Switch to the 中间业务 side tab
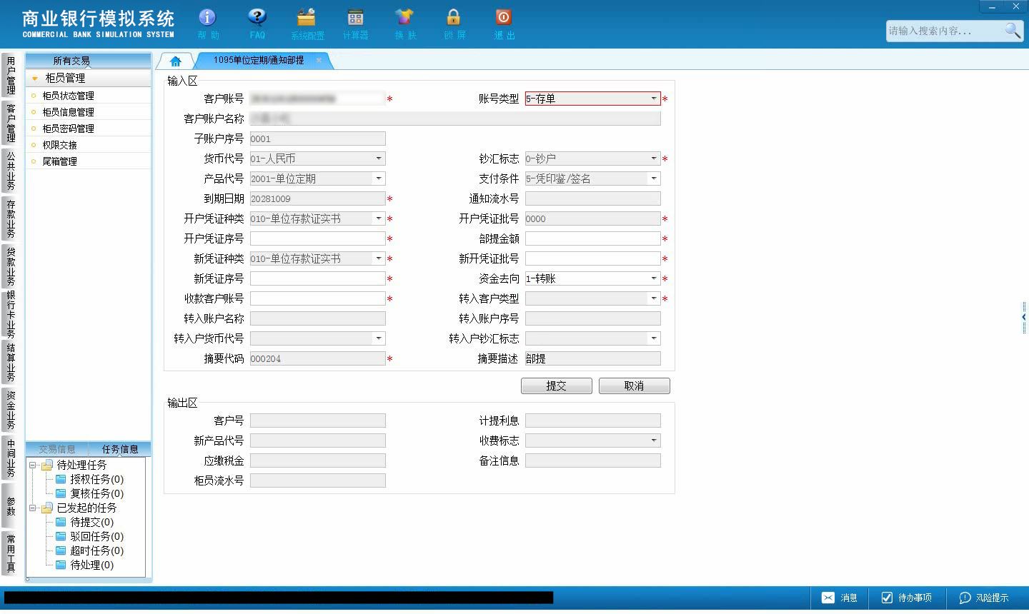The width and height of the screenshot is (1029, 614). click(11, 458)
